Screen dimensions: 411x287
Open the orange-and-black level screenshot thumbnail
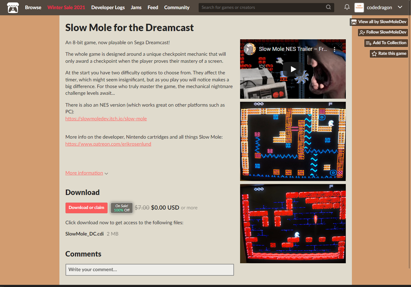[x=293, y=141]
